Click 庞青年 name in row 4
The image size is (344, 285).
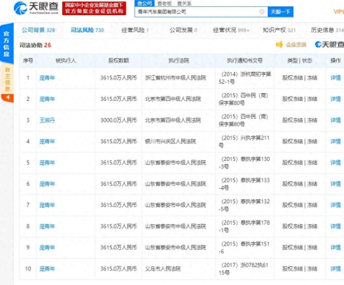click(47, 141)
